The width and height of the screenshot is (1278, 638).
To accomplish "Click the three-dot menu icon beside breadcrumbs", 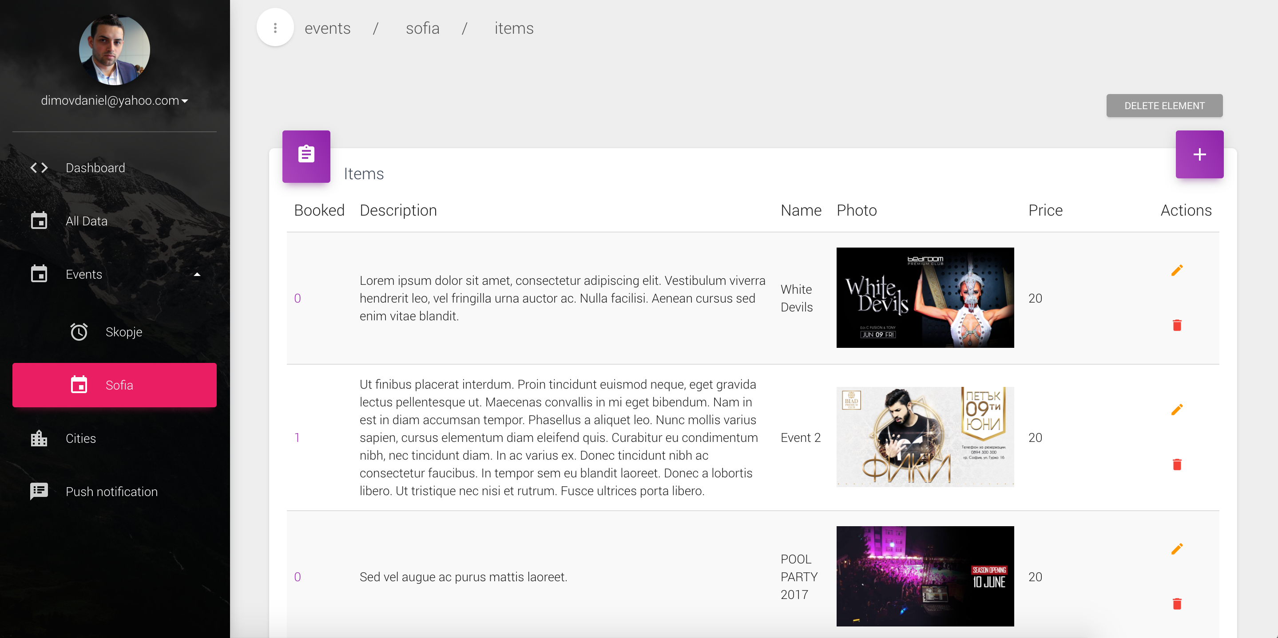I will pos(275,28).
